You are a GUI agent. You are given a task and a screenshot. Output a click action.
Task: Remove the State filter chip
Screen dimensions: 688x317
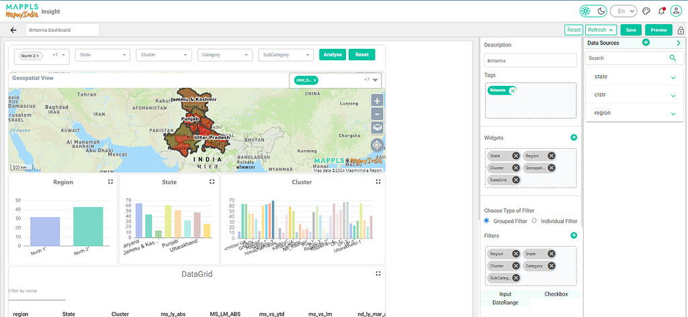(x=551, y=254)
